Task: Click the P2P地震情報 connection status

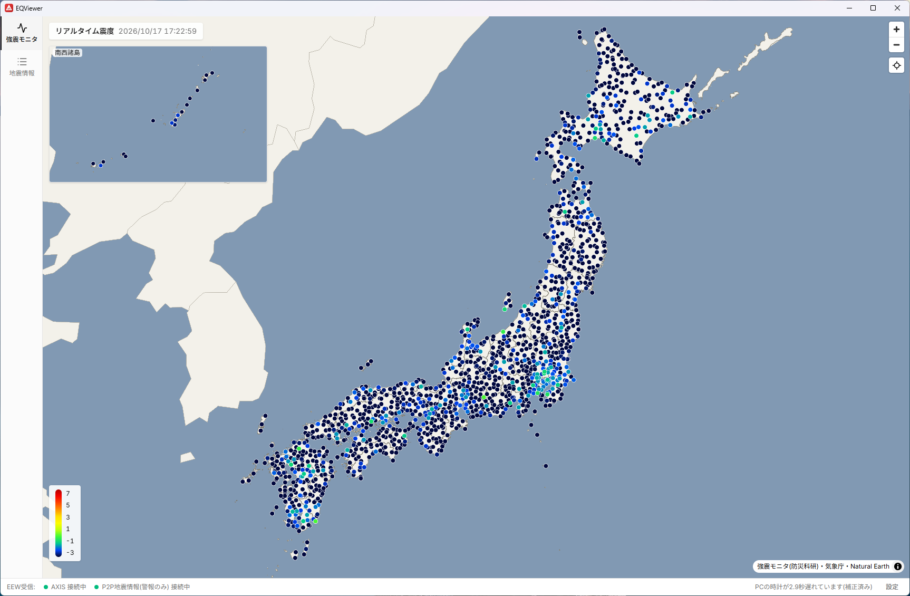Action: point(142,587)
